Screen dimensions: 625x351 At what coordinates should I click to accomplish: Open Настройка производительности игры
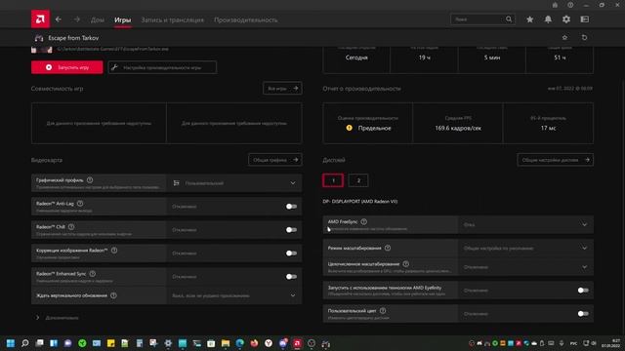click(x=162, y=67)
